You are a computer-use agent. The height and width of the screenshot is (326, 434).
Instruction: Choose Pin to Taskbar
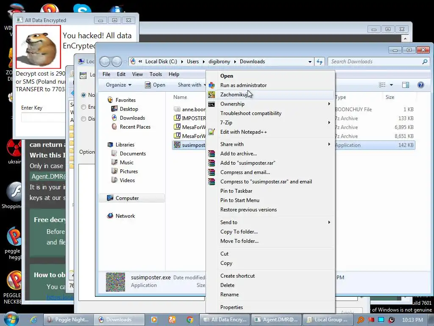click(x=236, y=191)
